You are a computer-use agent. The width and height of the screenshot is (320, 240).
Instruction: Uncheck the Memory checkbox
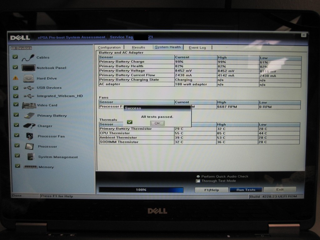pos(18,166)
